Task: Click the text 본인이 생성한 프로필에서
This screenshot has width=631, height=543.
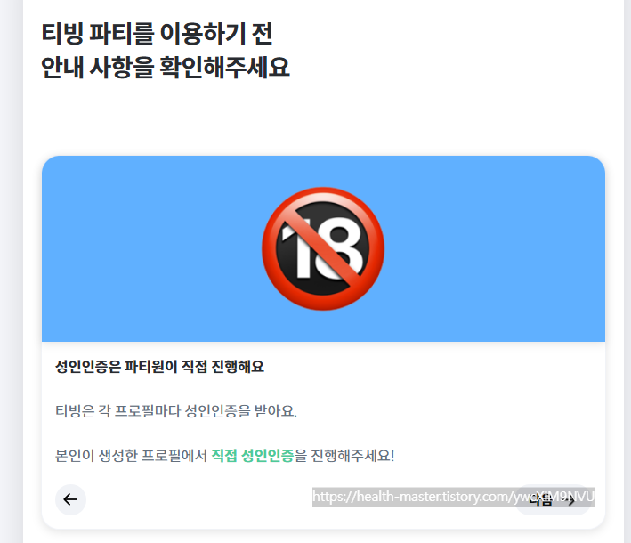Action: 131,456
